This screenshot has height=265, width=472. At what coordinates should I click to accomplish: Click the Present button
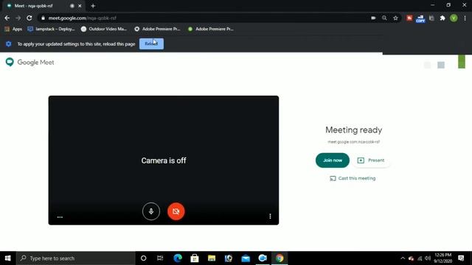371,160
